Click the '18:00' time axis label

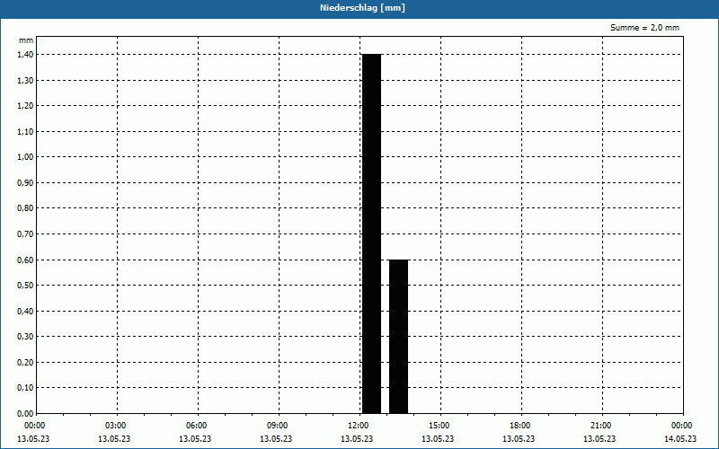[x=520, y=426]
